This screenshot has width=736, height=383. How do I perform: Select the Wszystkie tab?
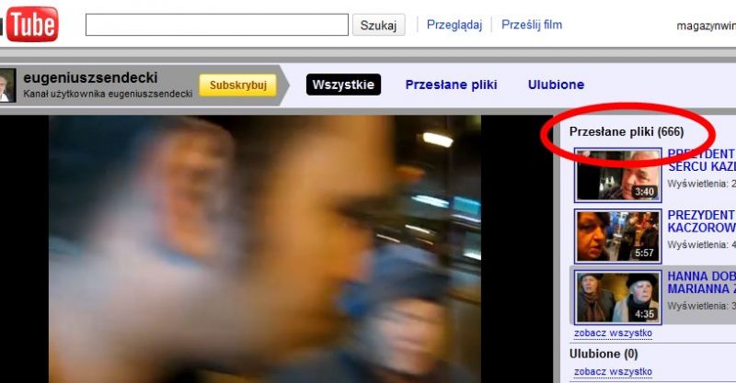click(x=343, y=84)
